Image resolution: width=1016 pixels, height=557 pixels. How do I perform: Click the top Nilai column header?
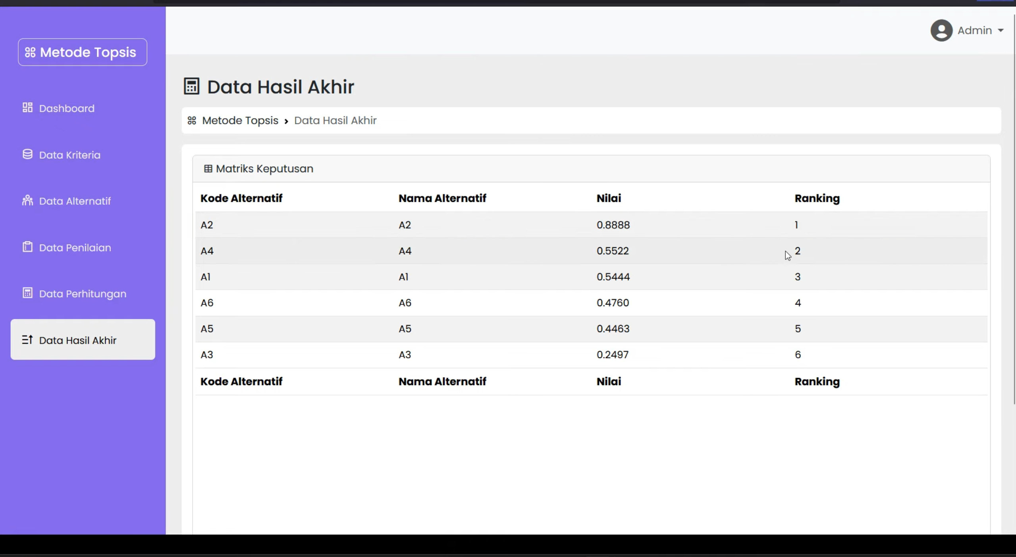coord(609,198)
